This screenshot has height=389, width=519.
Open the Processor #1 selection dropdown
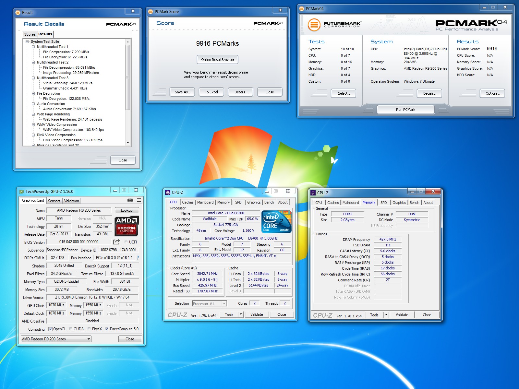tap(209, 304)
